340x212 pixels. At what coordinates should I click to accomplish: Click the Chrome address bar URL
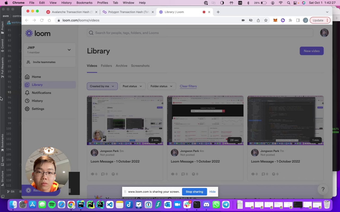click(x=81, y=20)
